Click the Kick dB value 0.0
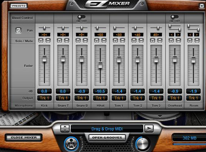This screenshot has height=152, width=206. [x=44, y=91]
